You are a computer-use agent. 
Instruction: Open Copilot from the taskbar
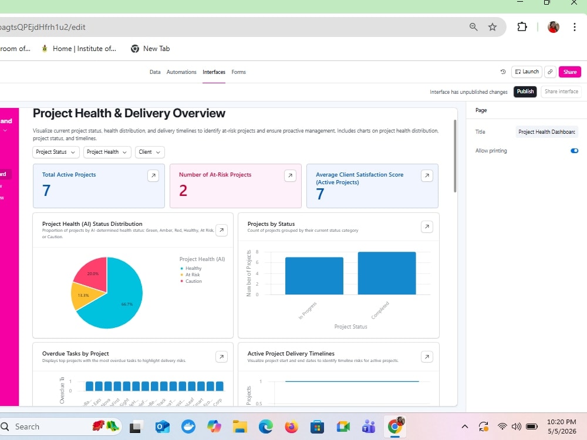pos(214,427)
